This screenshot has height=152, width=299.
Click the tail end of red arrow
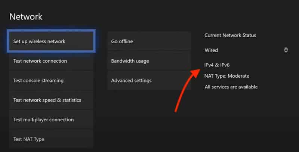click(176, 111)
